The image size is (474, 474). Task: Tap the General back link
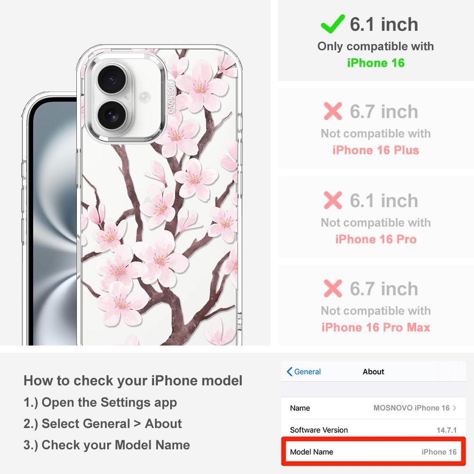[304, 372]
